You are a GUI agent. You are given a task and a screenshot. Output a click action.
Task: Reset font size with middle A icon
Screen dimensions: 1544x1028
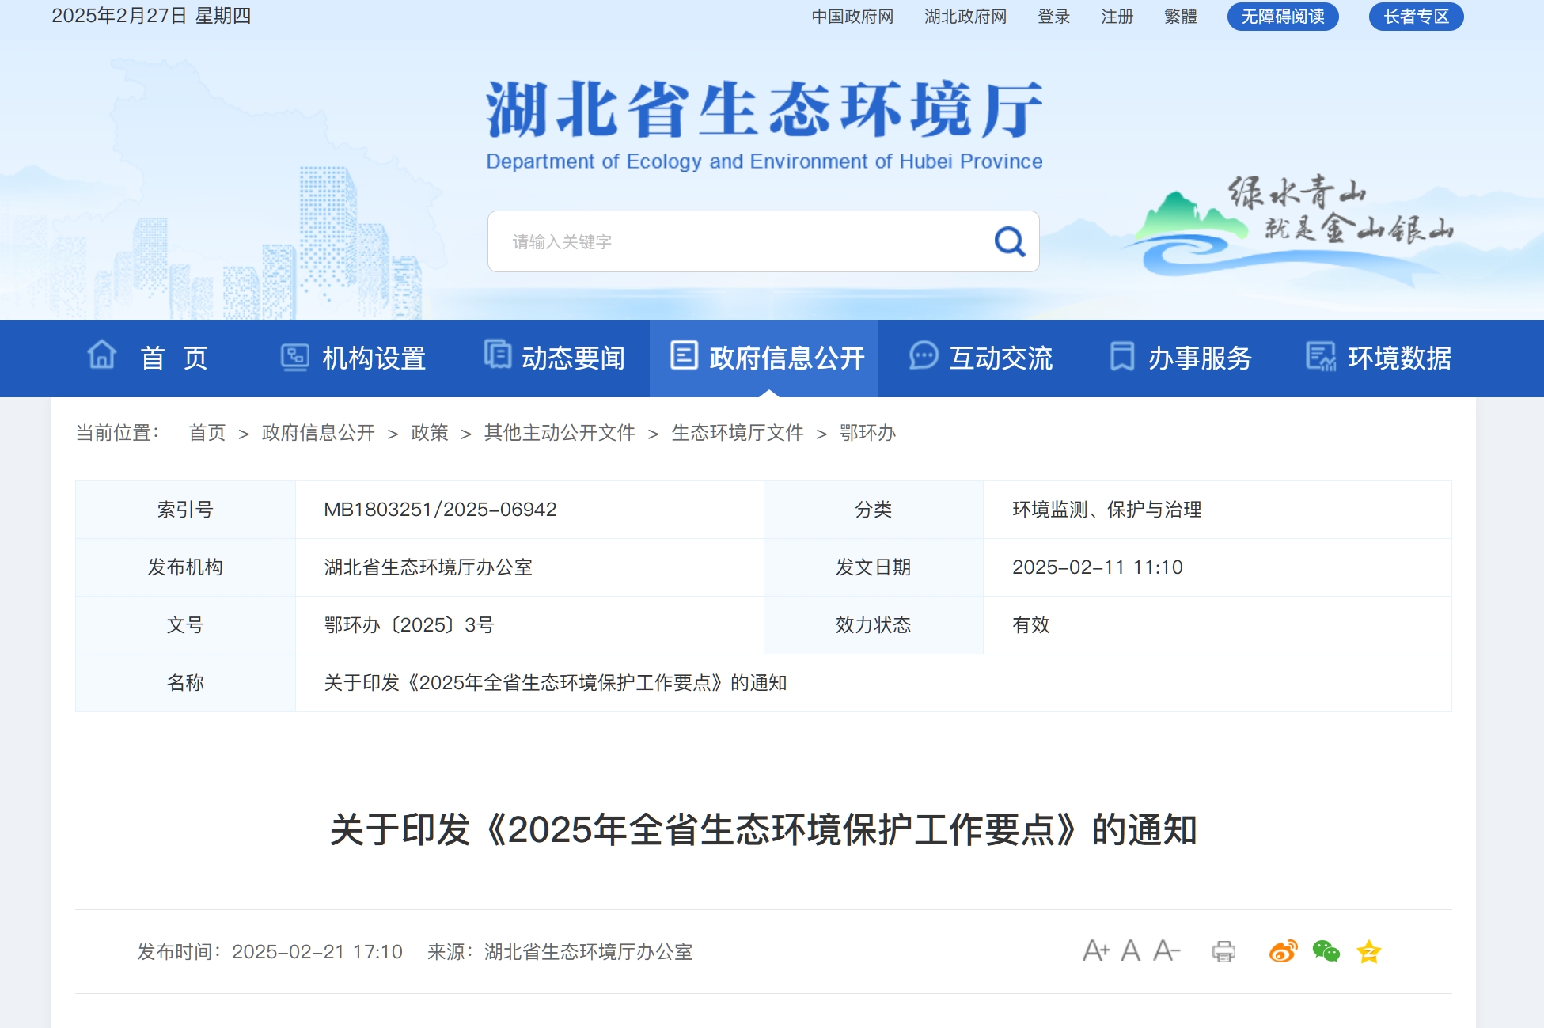click(x=1131, y=950)
